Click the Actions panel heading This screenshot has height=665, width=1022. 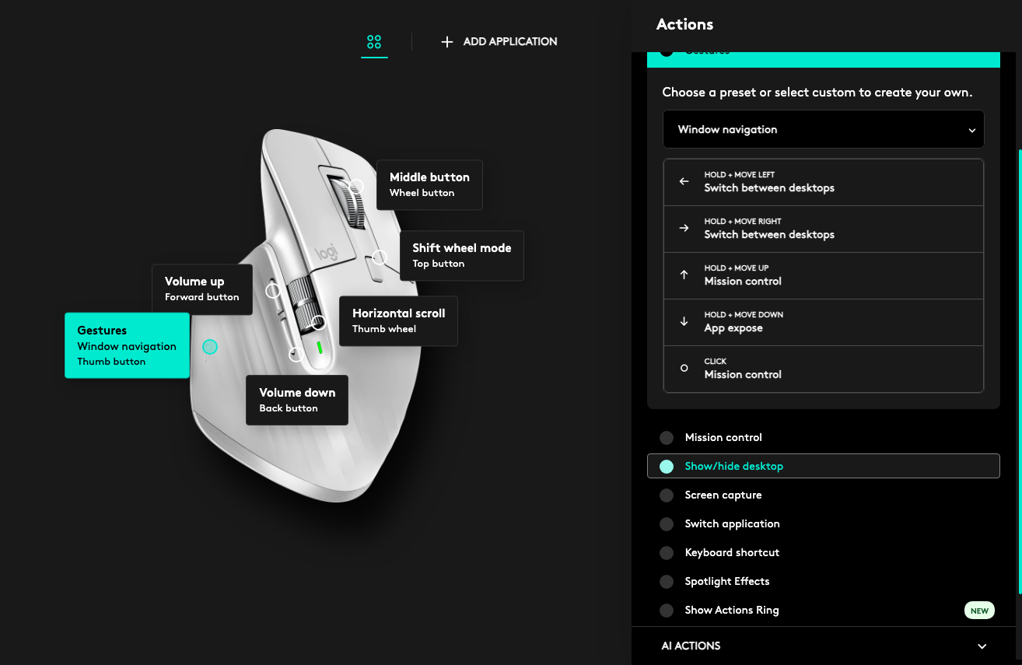684,25
